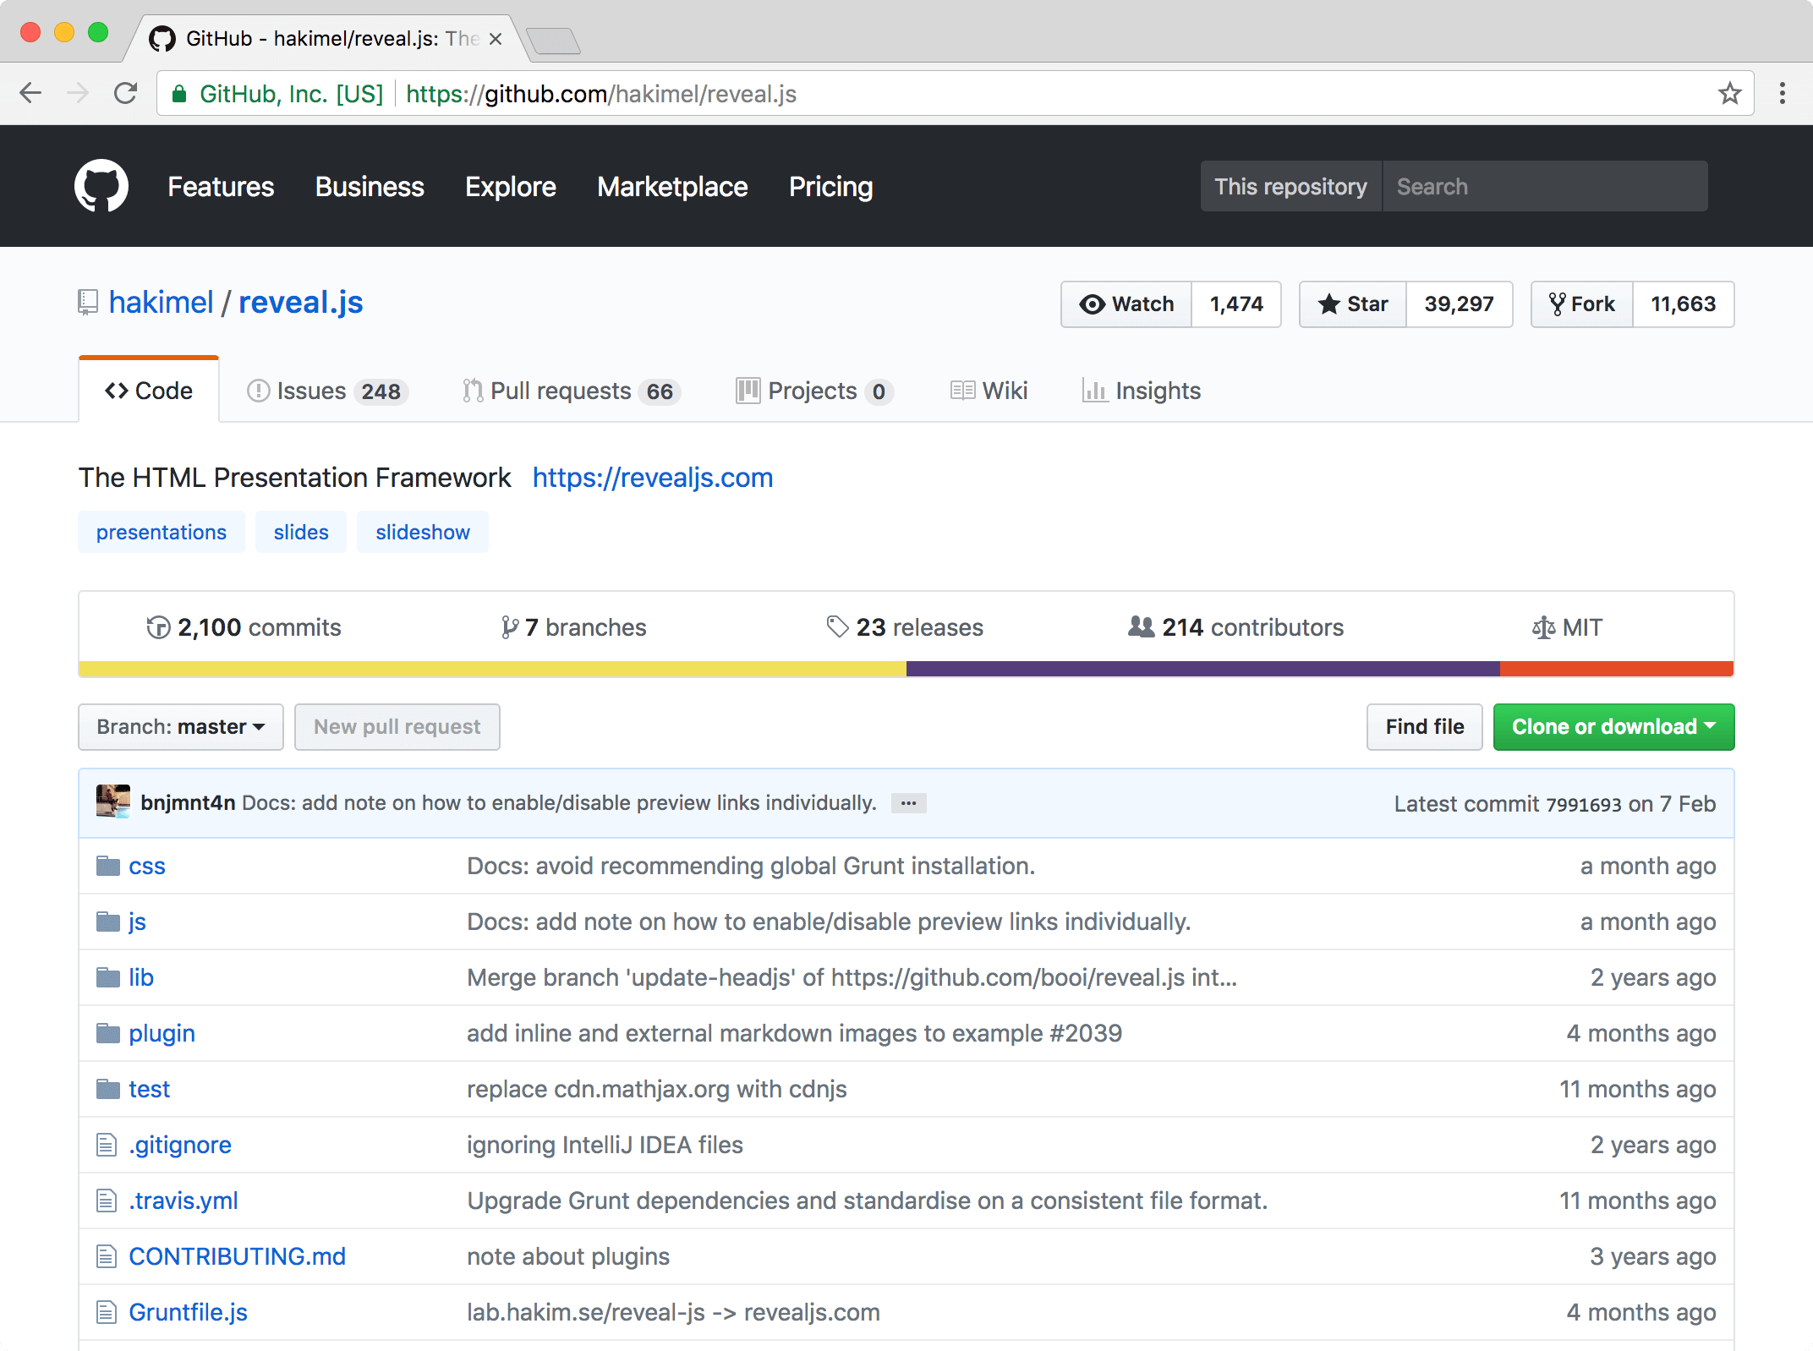Viewport: 1813px width, 1351px height.
Task: Open the Branch: master dropdown
Action: 180,727
